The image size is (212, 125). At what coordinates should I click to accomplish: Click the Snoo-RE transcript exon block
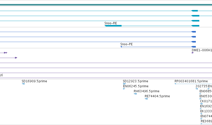pyautogui.click(x=113, y=26)
